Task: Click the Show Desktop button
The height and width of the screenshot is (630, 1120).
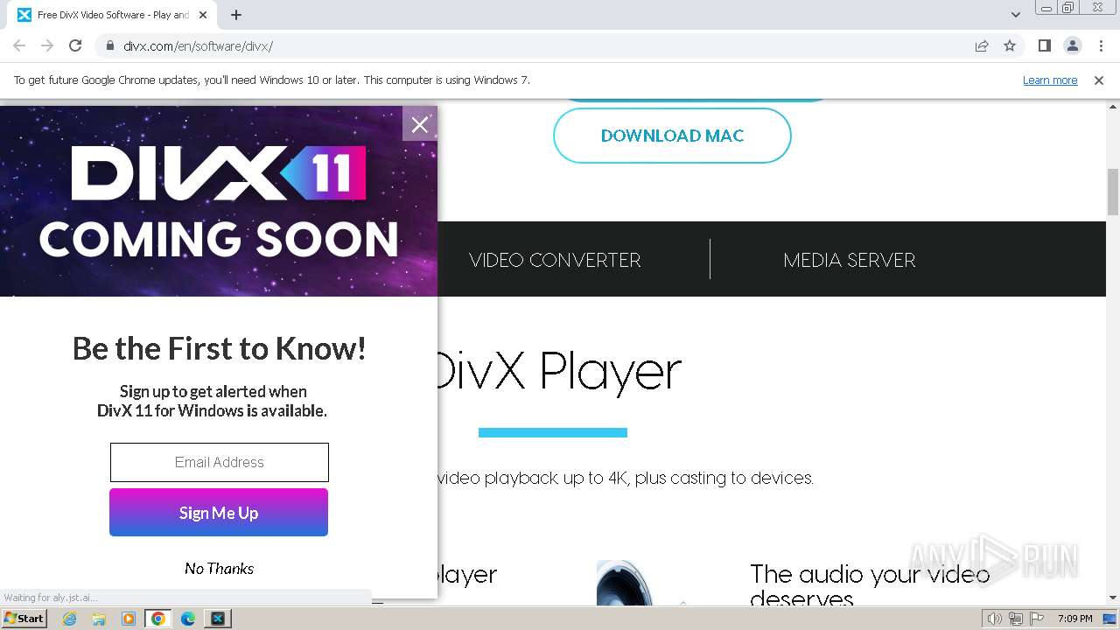Action: click(x=1111, y=619)
